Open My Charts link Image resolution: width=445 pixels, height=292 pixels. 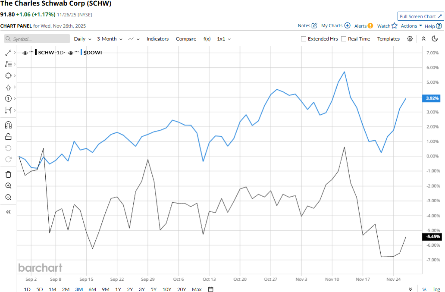coord(336,25)
